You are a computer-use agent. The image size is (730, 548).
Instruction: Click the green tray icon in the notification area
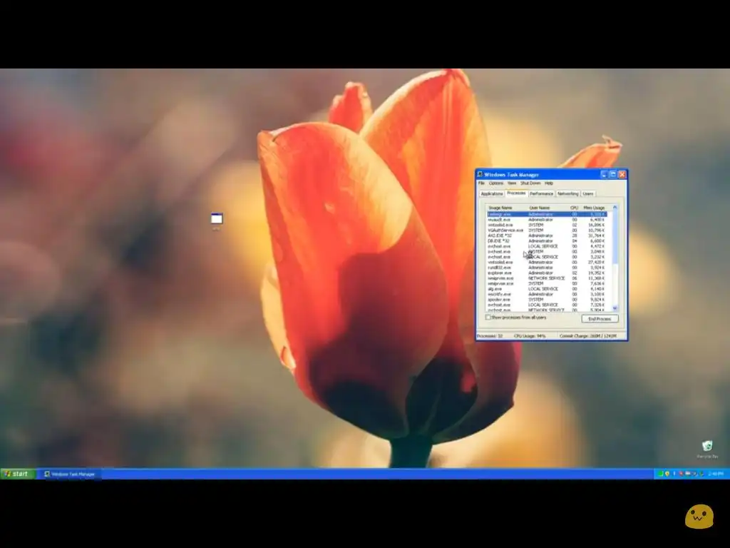660,474
